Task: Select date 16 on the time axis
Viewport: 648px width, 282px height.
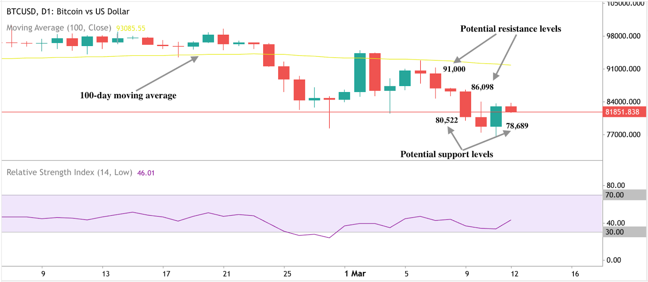Action: 575,274
